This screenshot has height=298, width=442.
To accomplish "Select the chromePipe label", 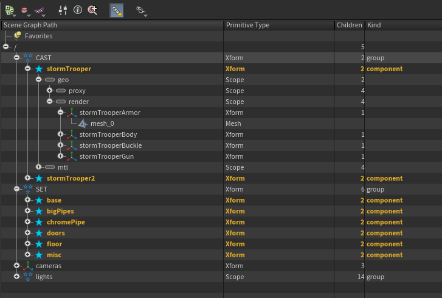I will click(66, 222).
